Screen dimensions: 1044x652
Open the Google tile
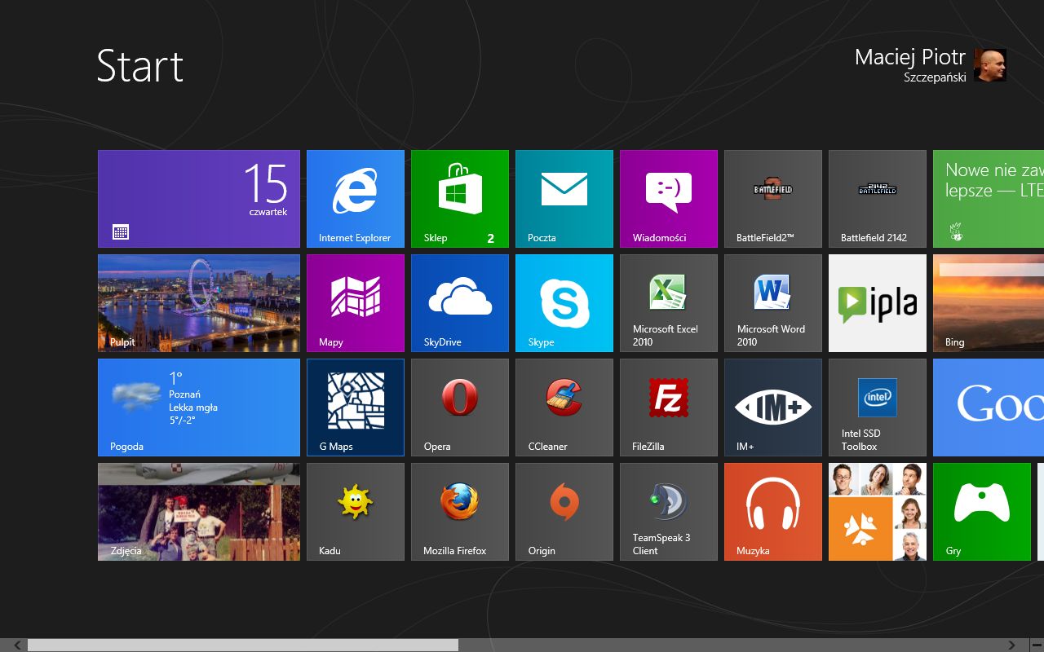989,407
